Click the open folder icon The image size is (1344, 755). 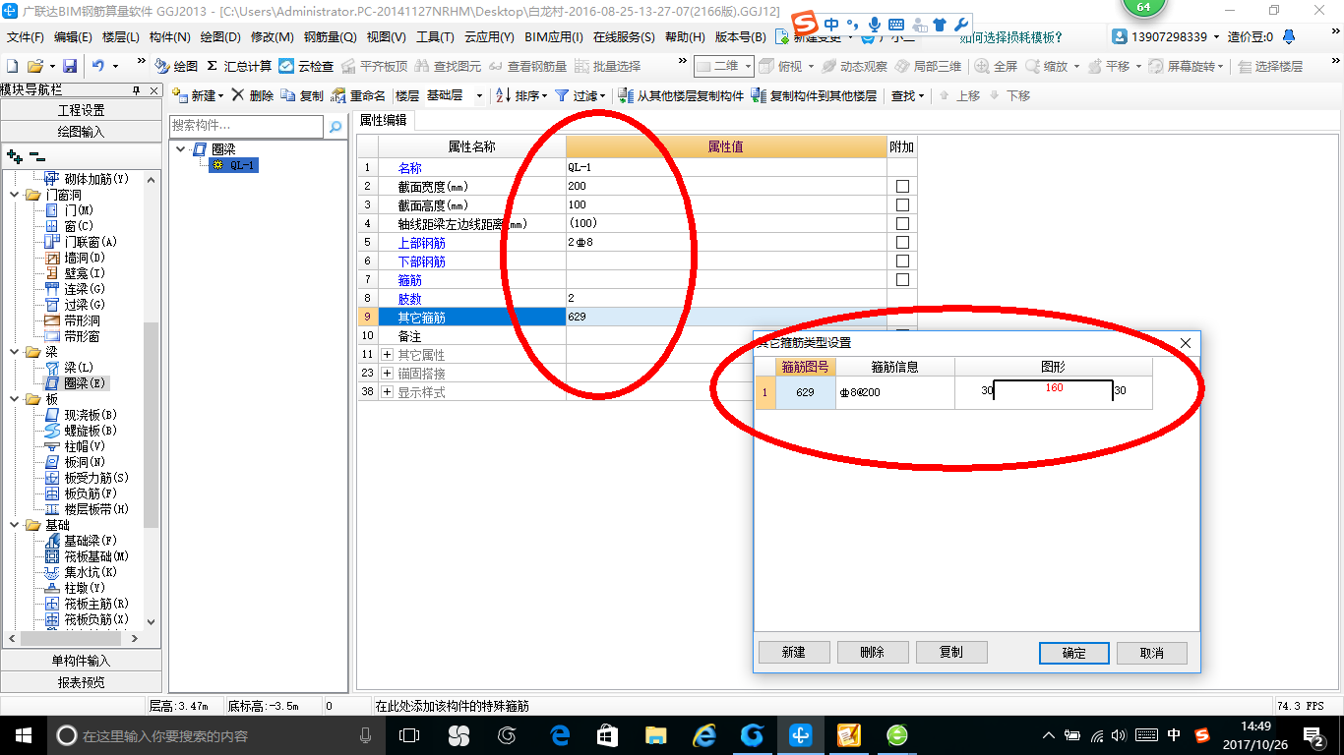coord(34,66)
